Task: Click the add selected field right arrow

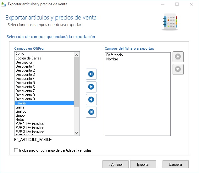Action: [91, 87]
